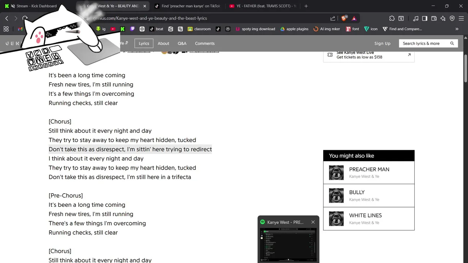
Task: Click the '[Pre-Chorus]' section label
Action: click(66, 195)
